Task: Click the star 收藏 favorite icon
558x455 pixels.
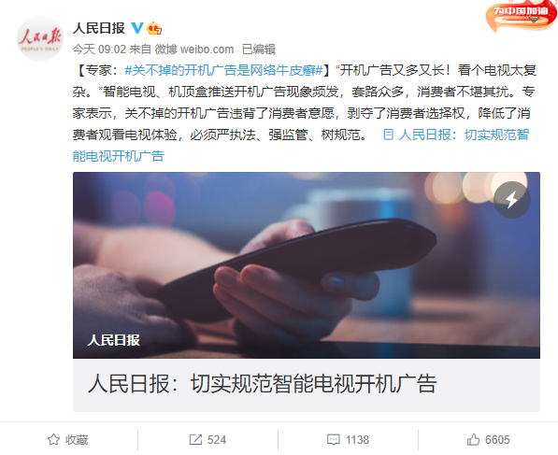Action: click(x=53, y=440)
